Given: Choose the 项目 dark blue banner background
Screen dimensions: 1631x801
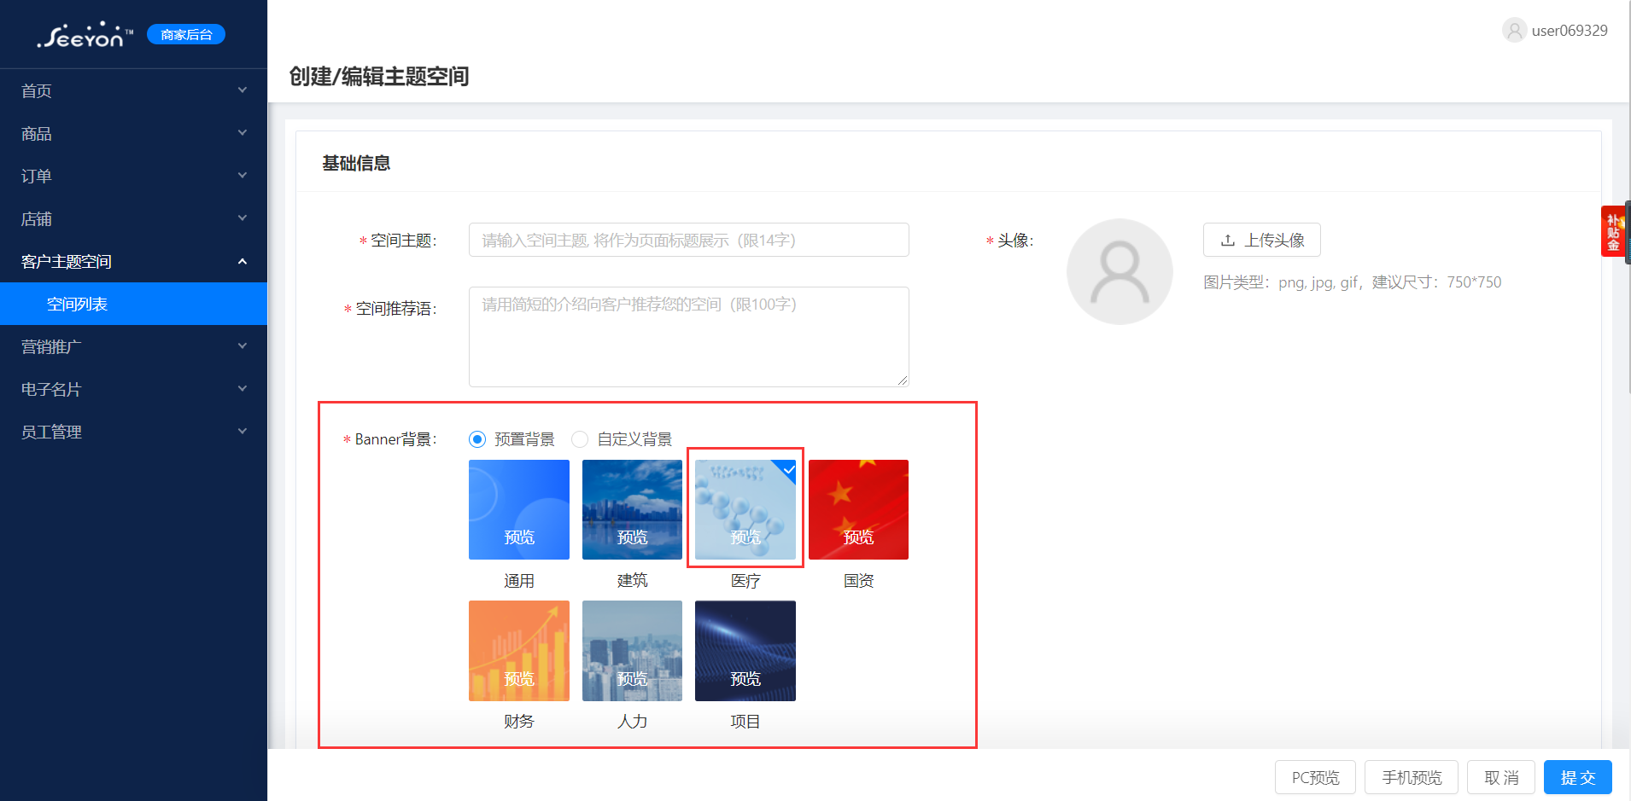Looking at the screenshot, I should 745,651.
